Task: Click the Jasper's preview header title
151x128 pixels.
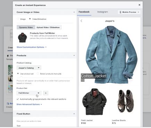Action: 110,21
